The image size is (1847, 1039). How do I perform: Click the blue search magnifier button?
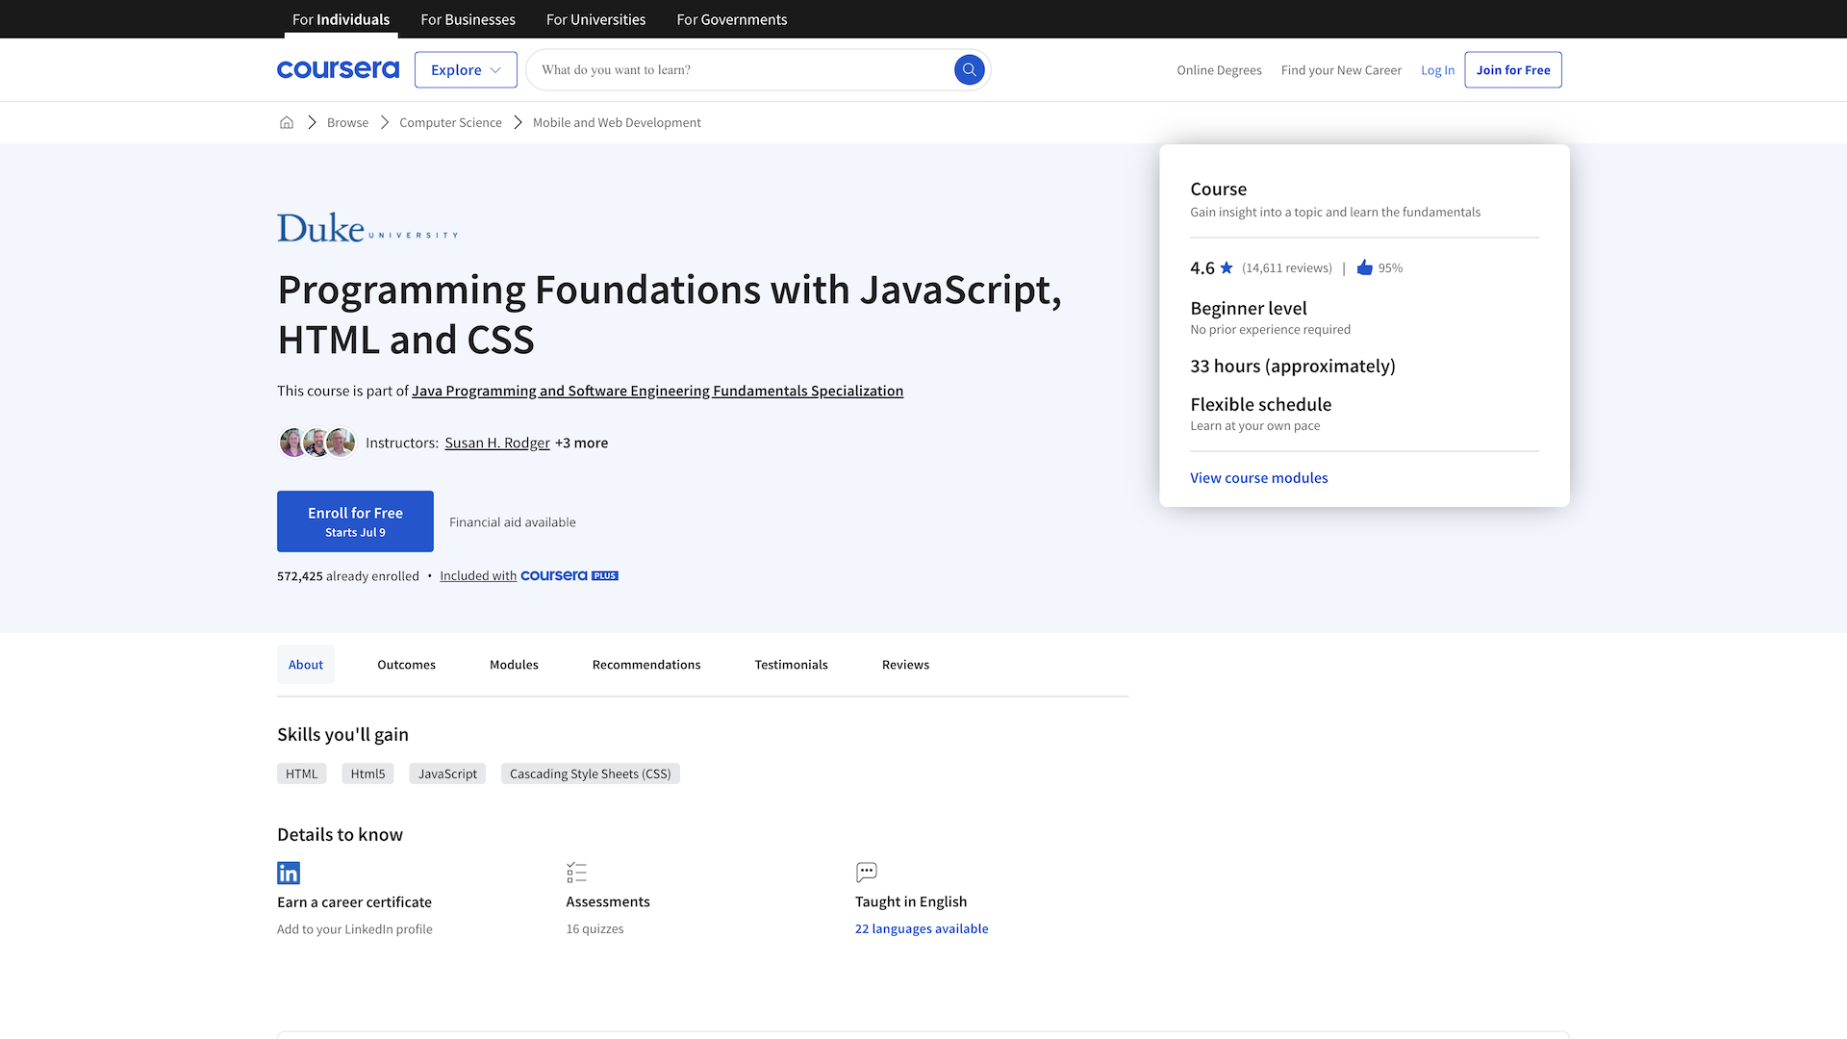pyautogui.click(x=969, y=69)
